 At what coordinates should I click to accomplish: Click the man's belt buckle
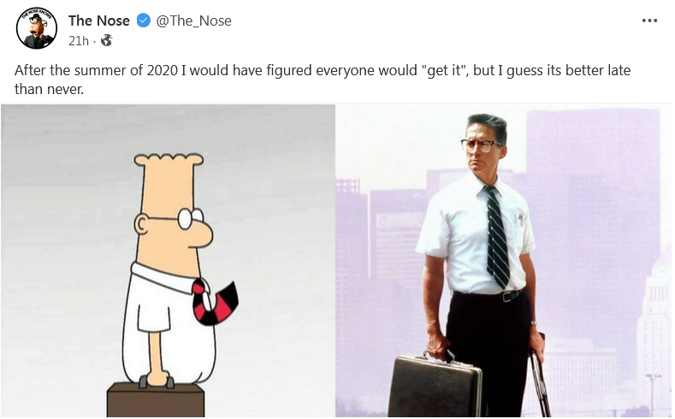506,297
